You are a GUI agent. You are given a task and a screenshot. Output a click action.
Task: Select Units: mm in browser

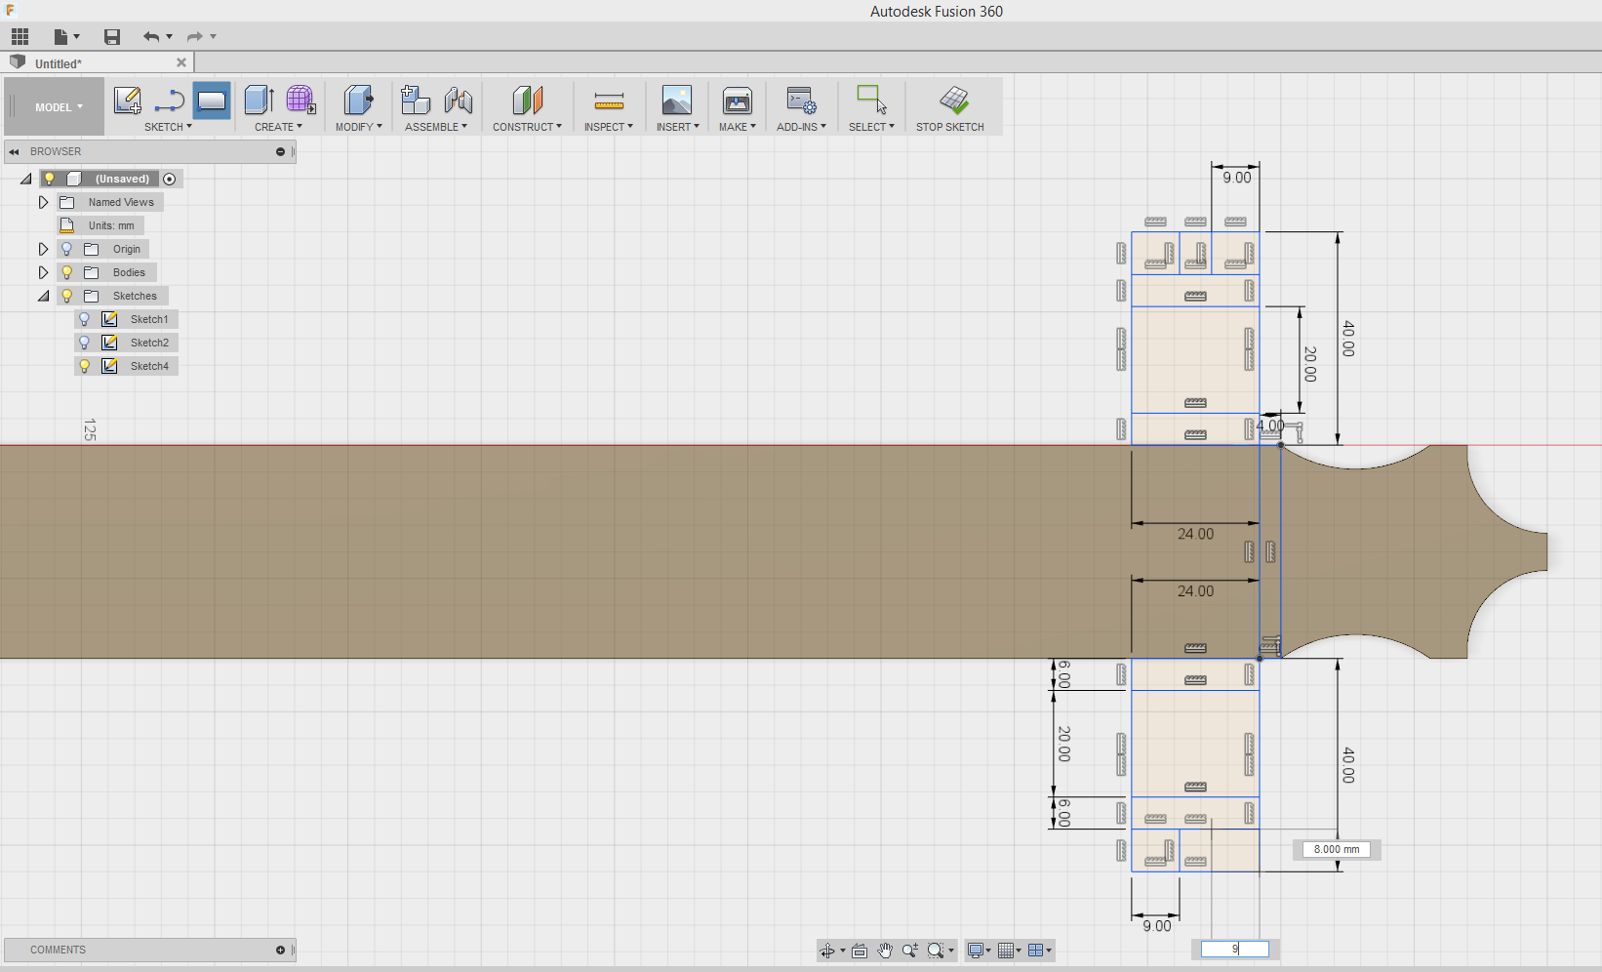tap(111, 225)
